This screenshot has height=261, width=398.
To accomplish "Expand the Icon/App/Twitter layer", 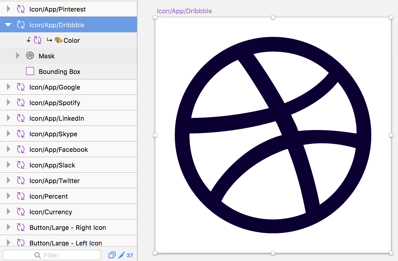I will coord(9,180).
